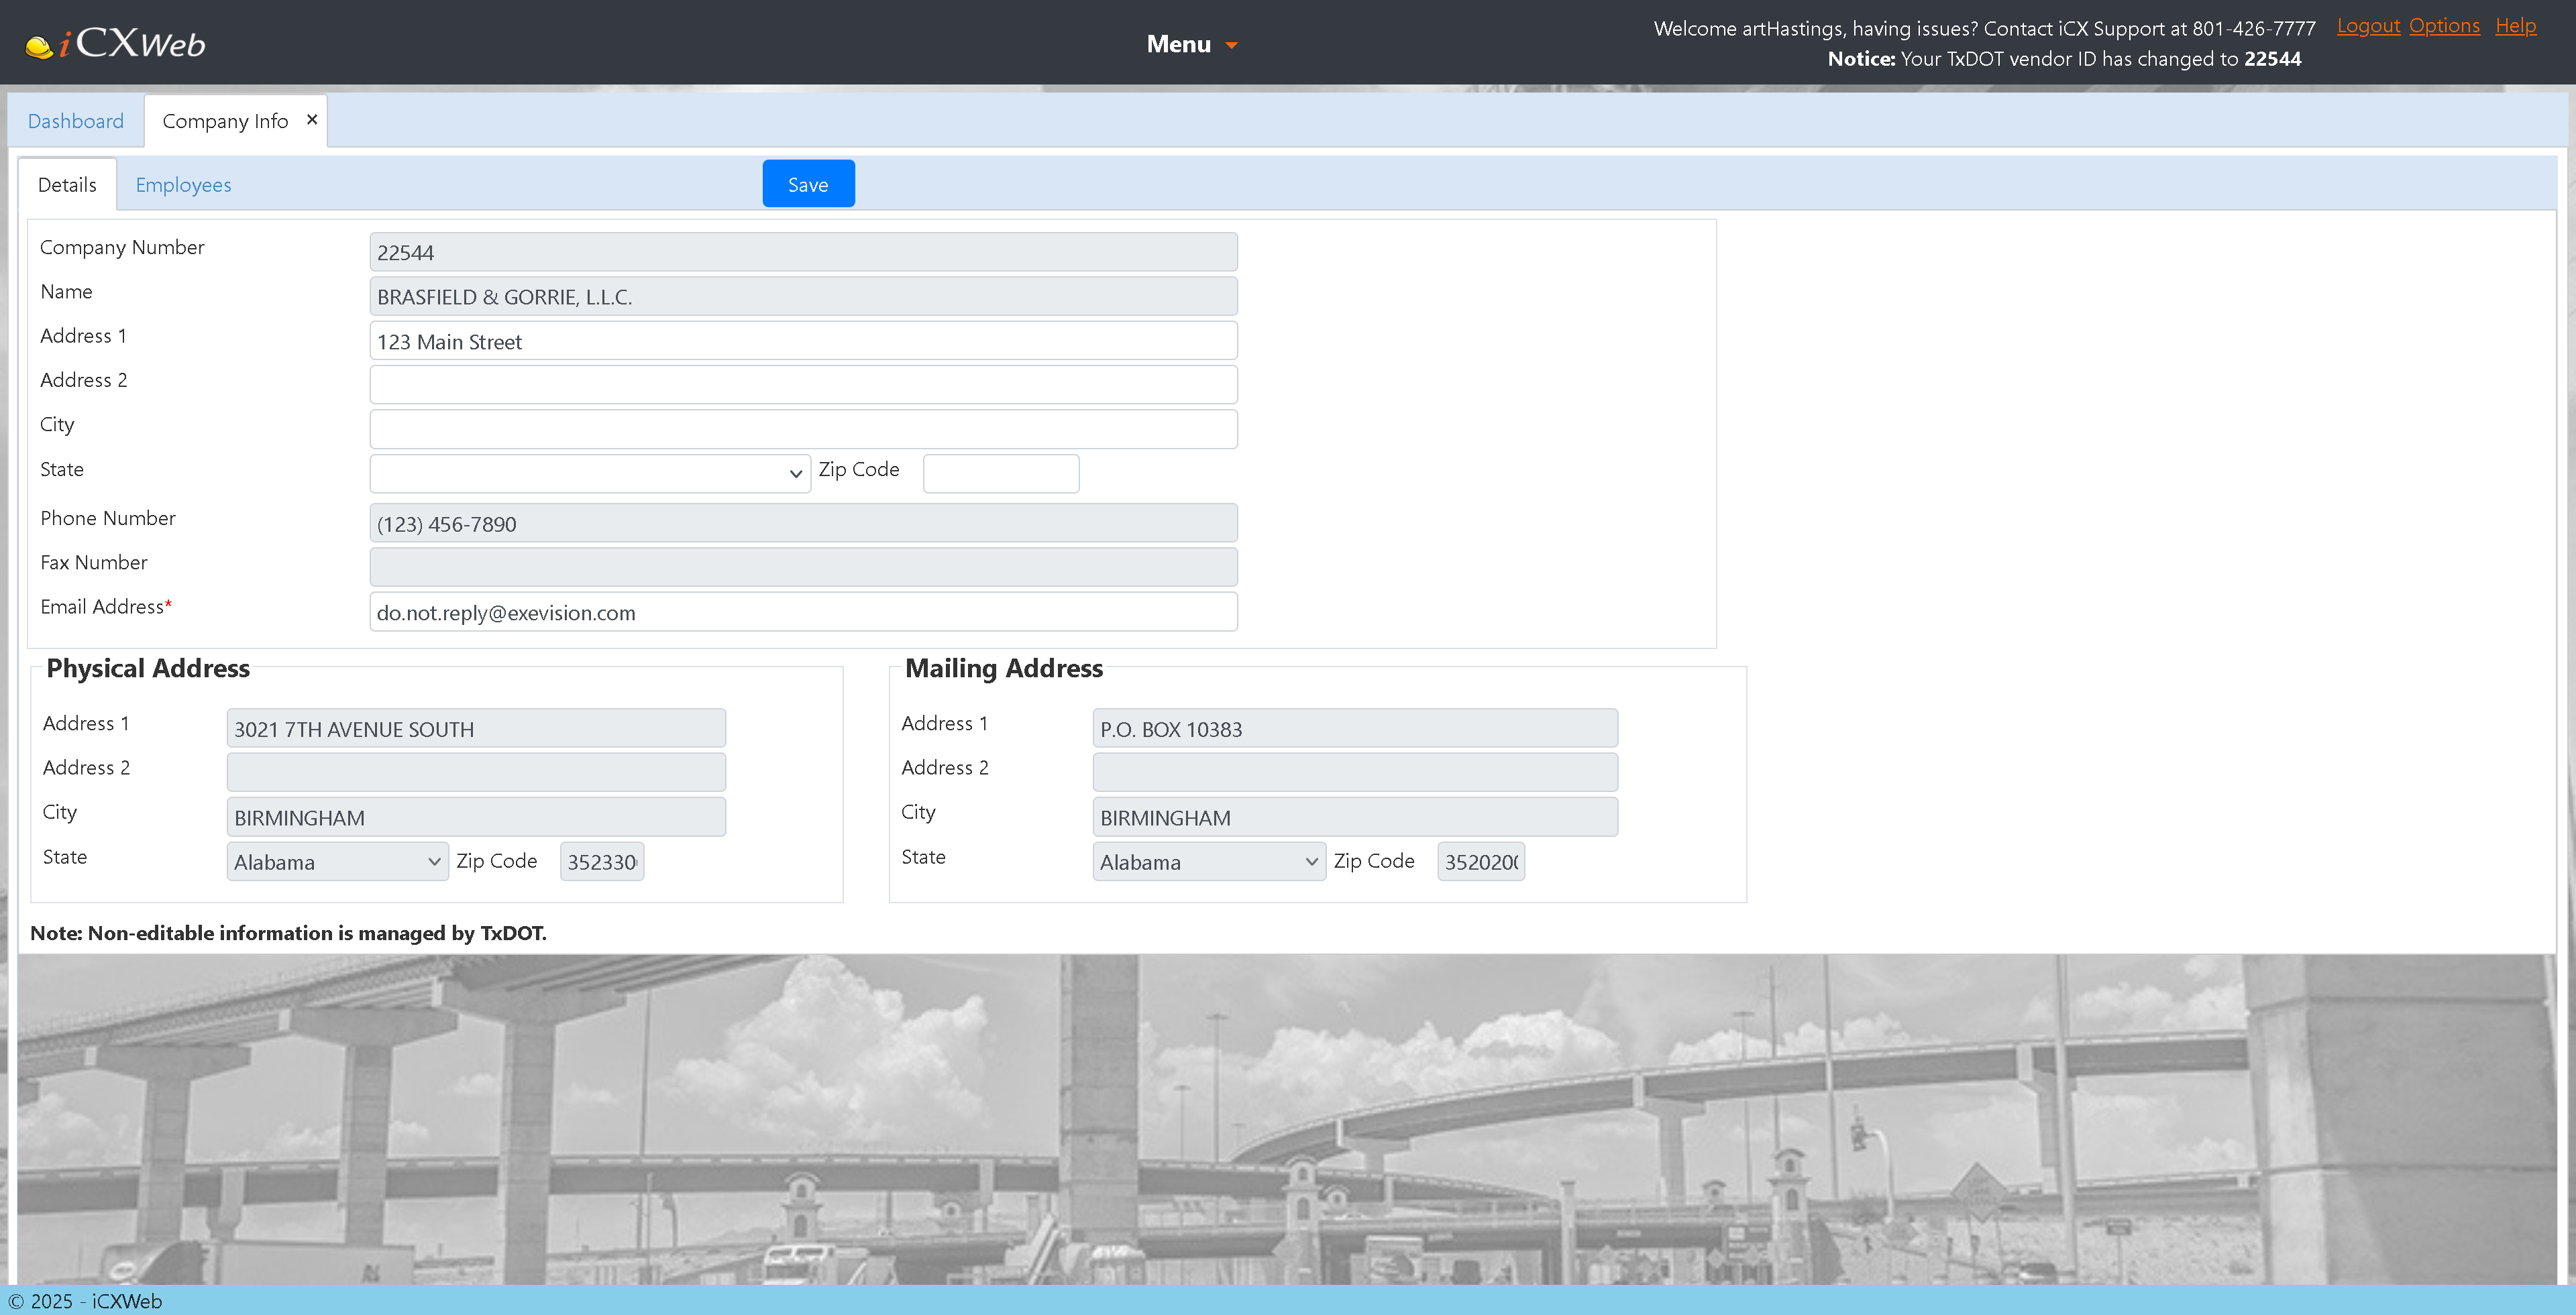
Task: Switch to the Dashboard tab
Action: pyautogui.click(x=76, y=121)
